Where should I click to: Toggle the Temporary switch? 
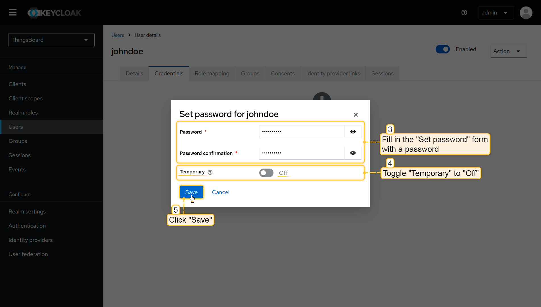266,173
